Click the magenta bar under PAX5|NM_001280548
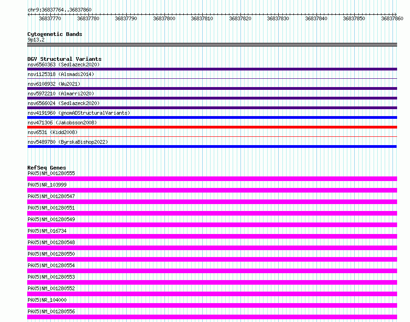Image resolution: width=410 pixels, height=322 pixels. point(212,248)
